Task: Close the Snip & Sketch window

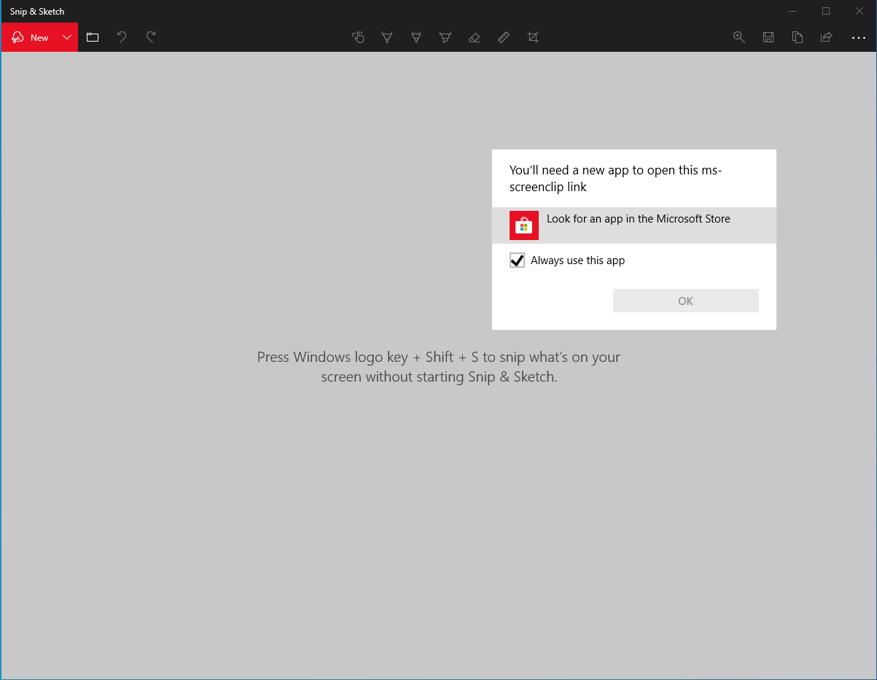Action: [860, 11]
